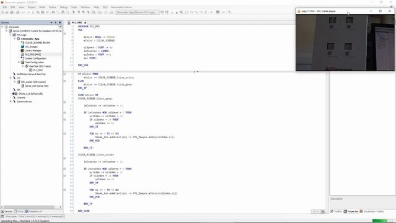The height and width of the screenshot is (223, 396).
Task: Close the Devices panel
Action: coord(60,22)
